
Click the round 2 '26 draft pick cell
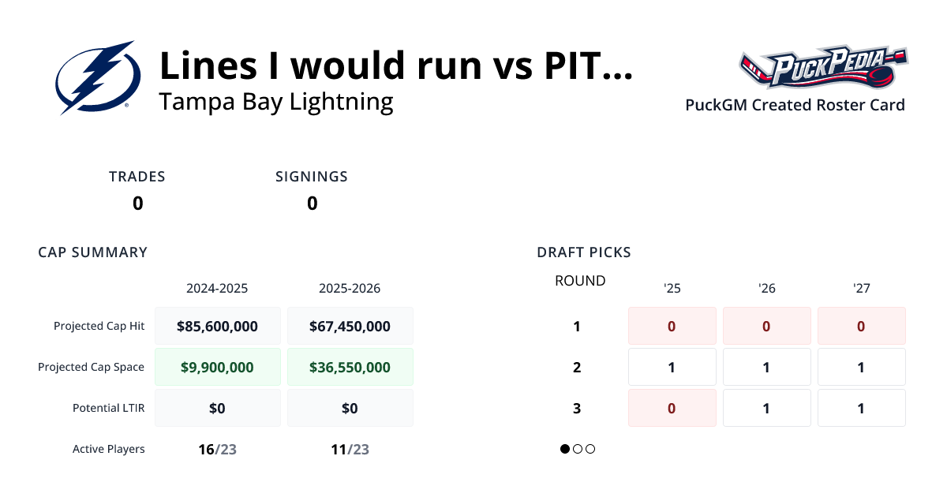click(766, 367)
